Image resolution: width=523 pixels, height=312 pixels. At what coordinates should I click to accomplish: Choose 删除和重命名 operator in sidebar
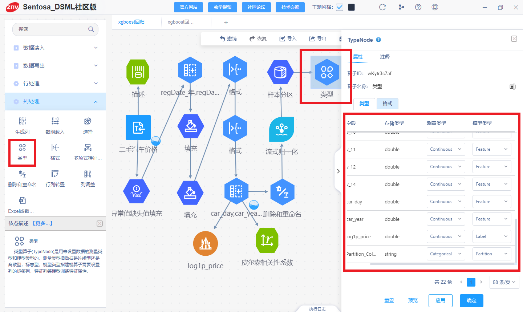pos(22,179)
